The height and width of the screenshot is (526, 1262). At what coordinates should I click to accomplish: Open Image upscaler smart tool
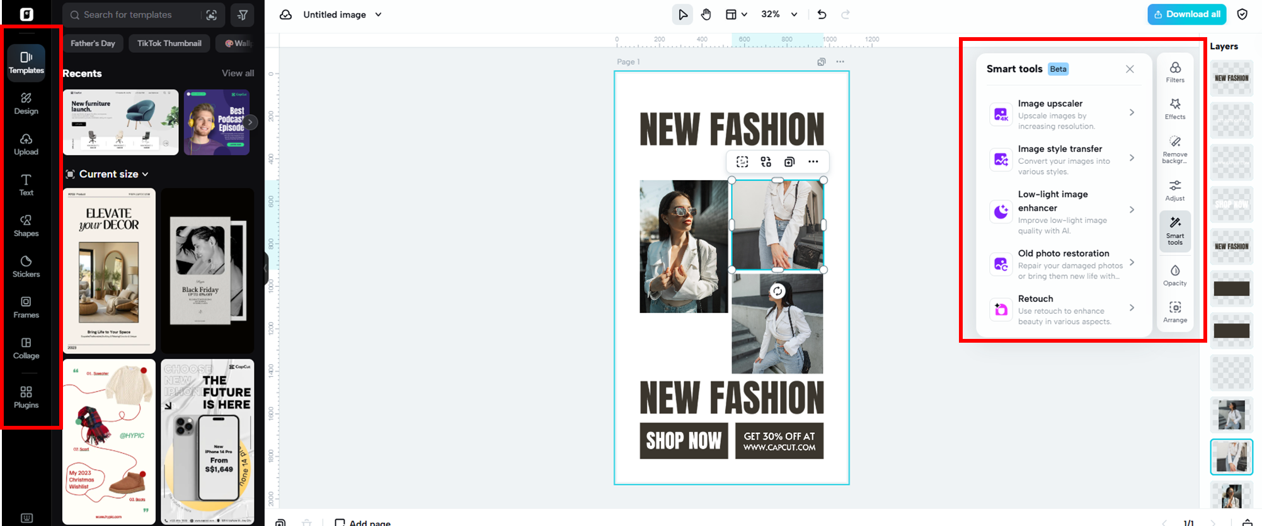click(1062, 114)
